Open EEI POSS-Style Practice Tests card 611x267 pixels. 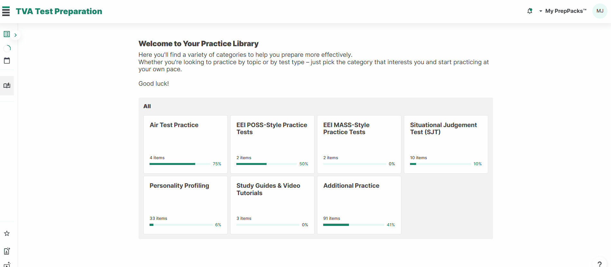tap(272, 144)
